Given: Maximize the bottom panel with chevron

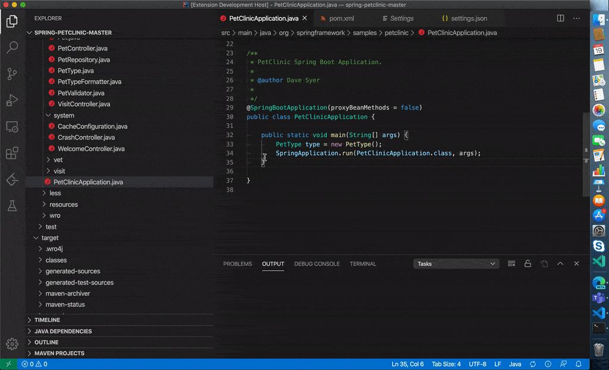Looking at the screenshot, I should pos(560,264).
